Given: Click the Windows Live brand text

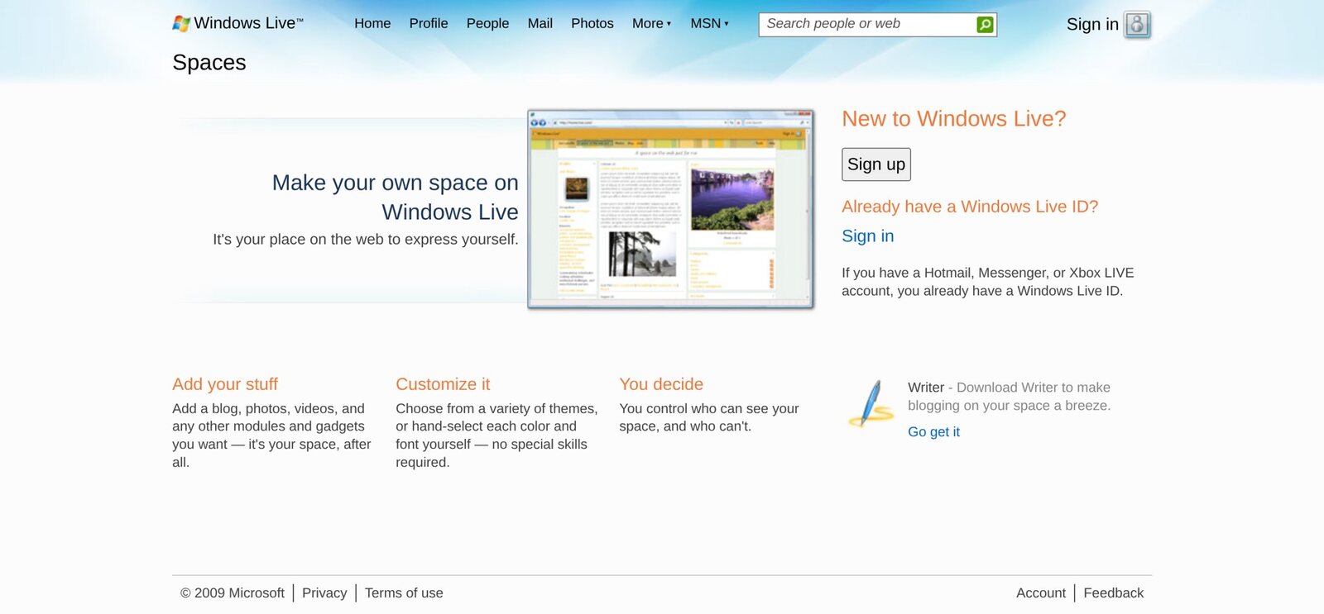Looking at the screenshot, I should (249, 23).
